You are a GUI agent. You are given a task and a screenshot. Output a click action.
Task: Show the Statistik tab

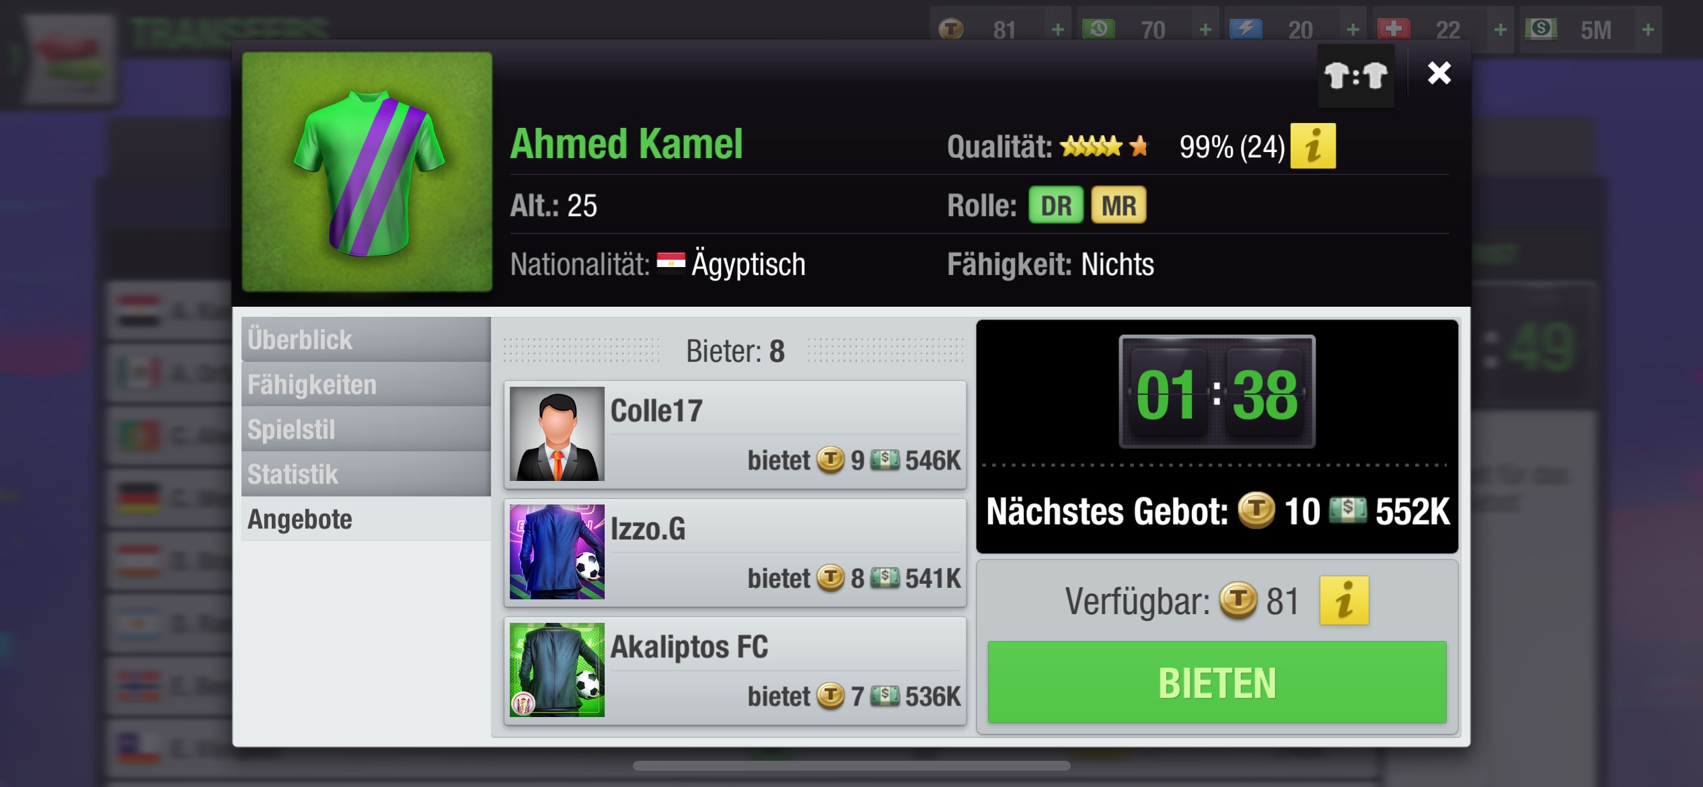[366, 474]
